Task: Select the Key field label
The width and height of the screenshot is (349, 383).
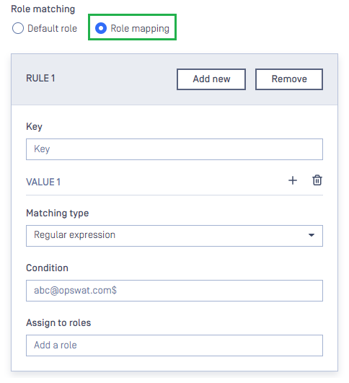Action: (x=34, y=127)
